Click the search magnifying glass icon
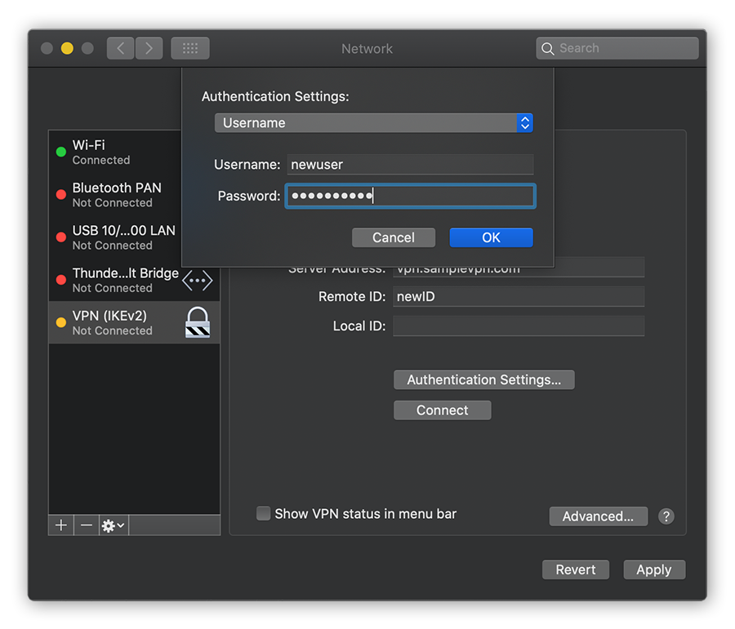Viewport: 735px width, 629px height. tap(548, 48)
